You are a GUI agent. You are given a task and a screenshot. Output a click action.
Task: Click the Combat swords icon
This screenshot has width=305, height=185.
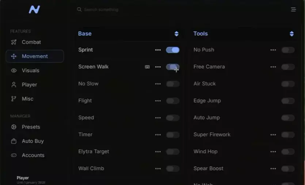point(14,42)
